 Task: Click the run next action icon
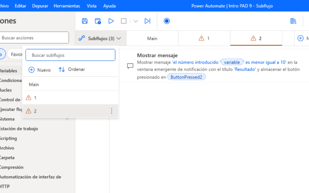pos(148,21)
